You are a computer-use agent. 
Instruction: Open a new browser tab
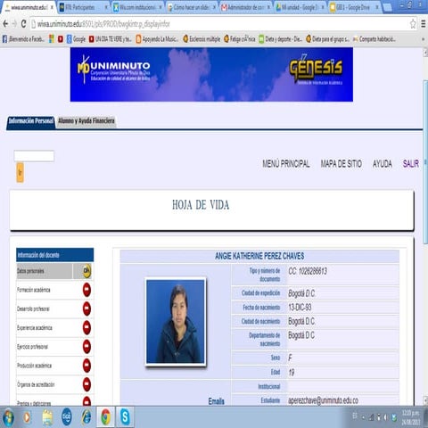[387, 8]
